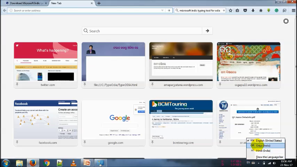297x167 pixels.
Task: Click the toolbar search box with Odia query
Action: (200, 10)
